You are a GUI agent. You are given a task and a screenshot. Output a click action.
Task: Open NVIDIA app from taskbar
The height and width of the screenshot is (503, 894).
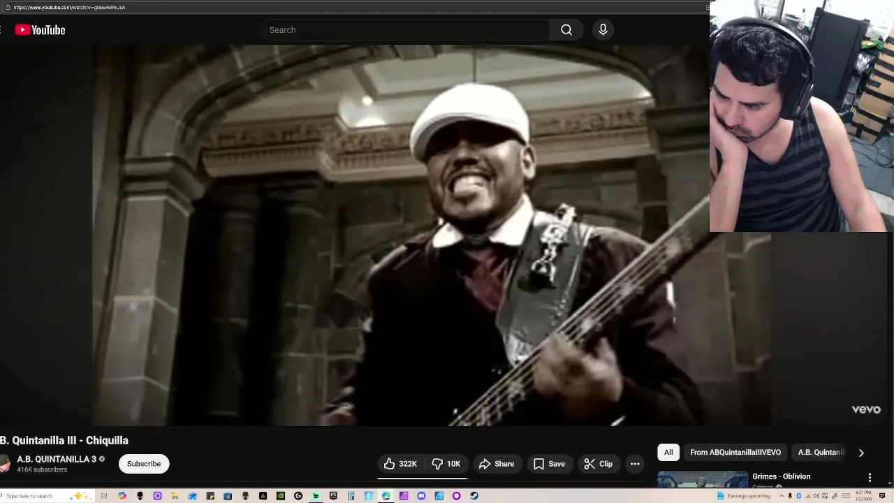tap(281, 496)
